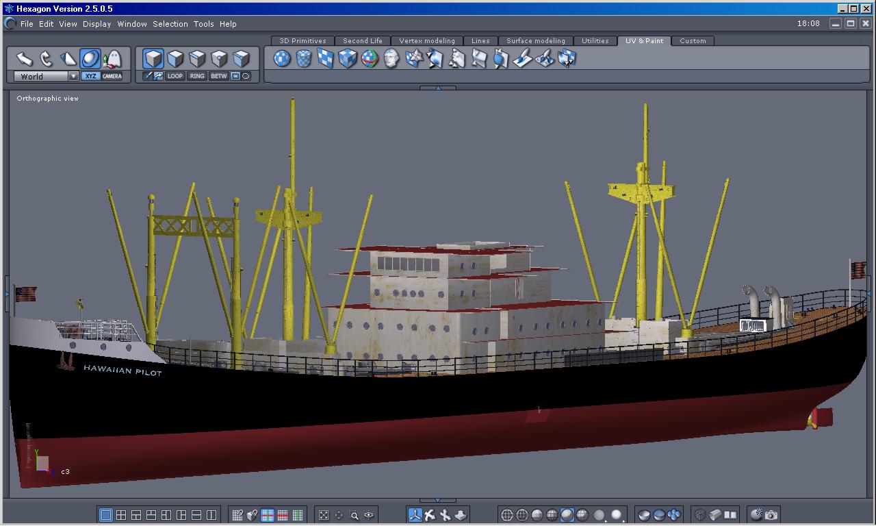Apply cubic UV mapping projection
The width and height of the screenshot is (876, 526).
pyautogui.click(x=348, y=58)
